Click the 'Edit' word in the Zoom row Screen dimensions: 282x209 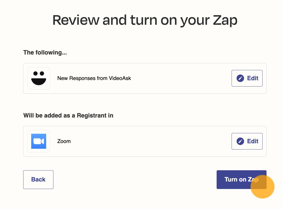pyautogui.click(x=253, y=141)
